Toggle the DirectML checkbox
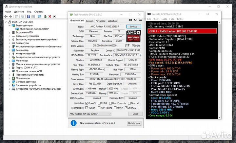This screenshot has width=236, height=143. tap(129, 103)
